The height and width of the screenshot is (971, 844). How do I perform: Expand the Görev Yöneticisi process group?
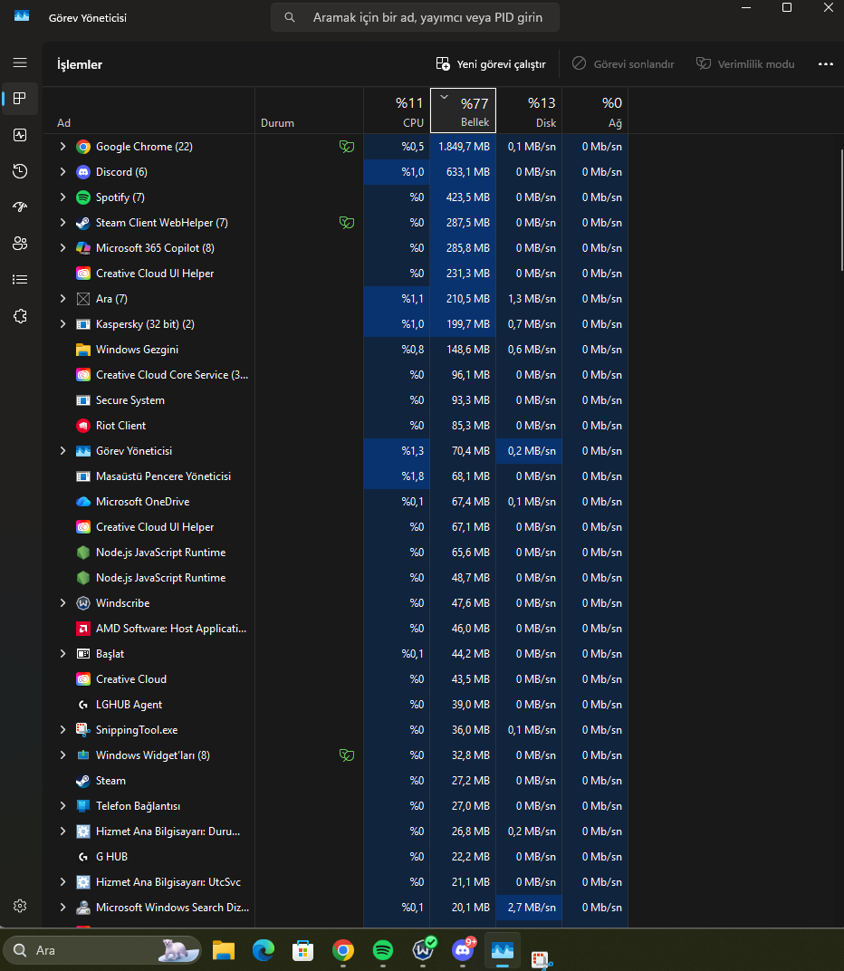(62, 451)
